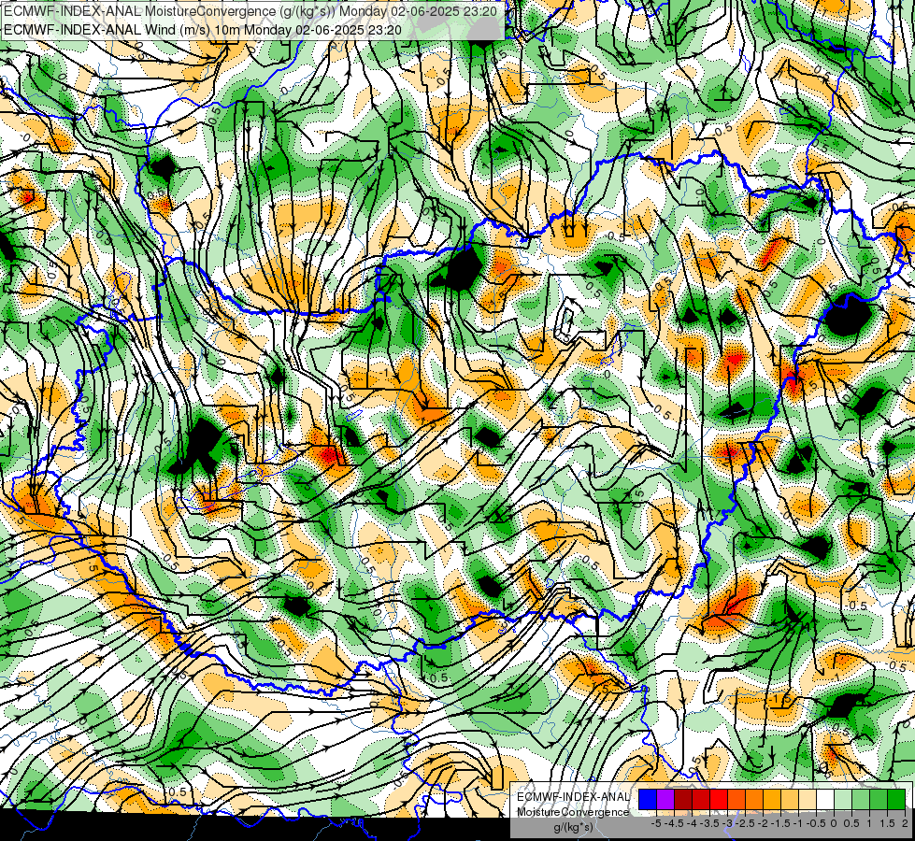Click the legend tick value -3
Image resolution: width=915 pixels, height=841 pixels.
point(728,823)
